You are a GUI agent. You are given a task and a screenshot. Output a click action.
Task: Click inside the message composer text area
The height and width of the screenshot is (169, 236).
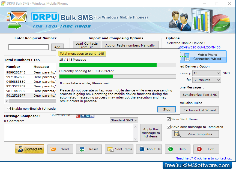tap(69, 133)
